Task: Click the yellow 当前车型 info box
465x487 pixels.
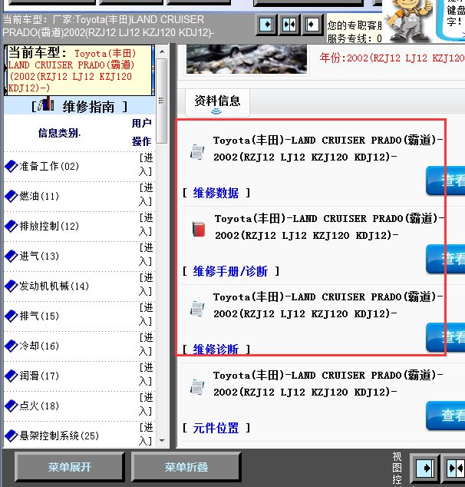Action: tap(79, 71)
